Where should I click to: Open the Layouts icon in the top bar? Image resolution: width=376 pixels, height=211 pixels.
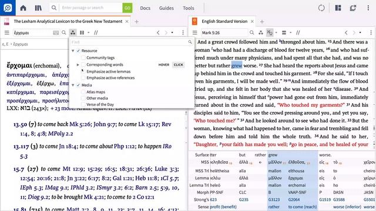pyautogui.click(x=338, y=8)
